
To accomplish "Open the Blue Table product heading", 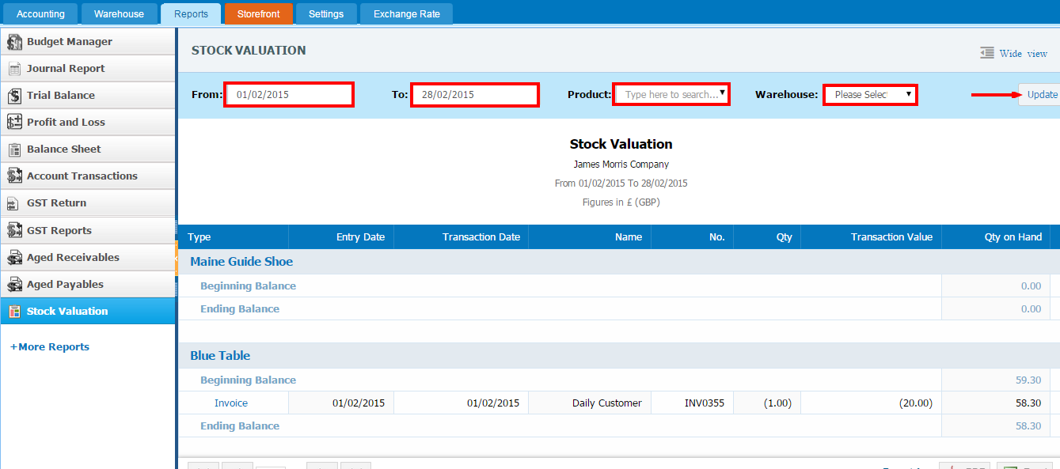I will coord(220,356).
